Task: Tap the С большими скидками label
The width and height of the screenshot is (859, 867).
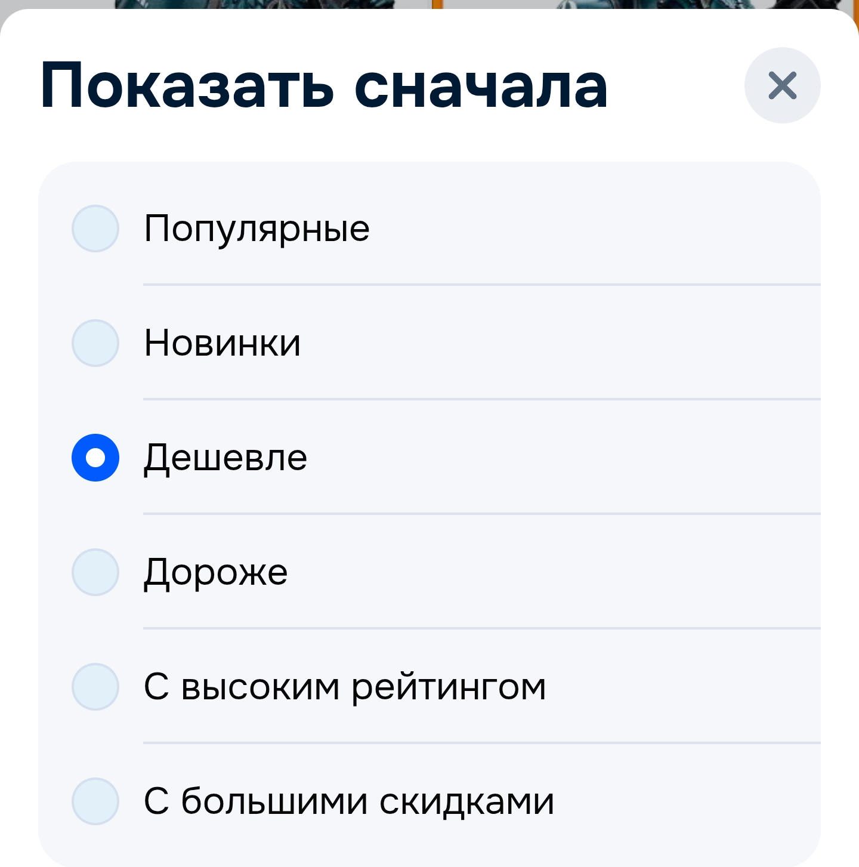Action: (349, 801)
